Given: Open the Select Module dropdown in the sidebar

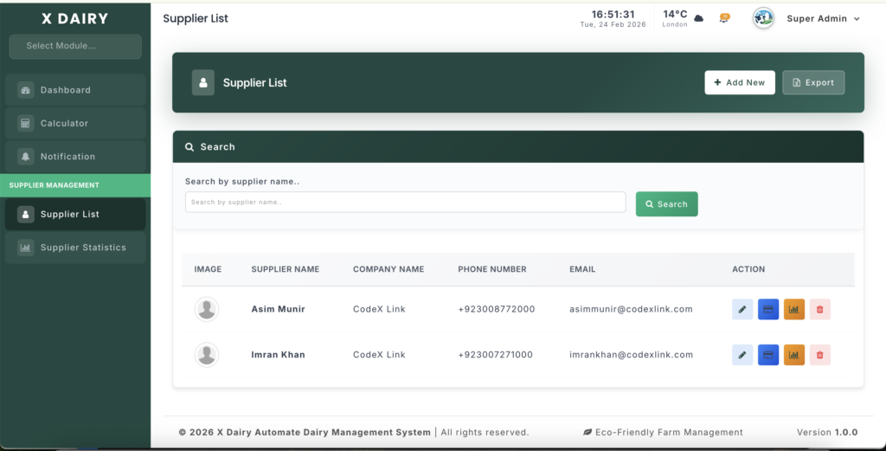Looking at the screenshot, I should point(75,46).
